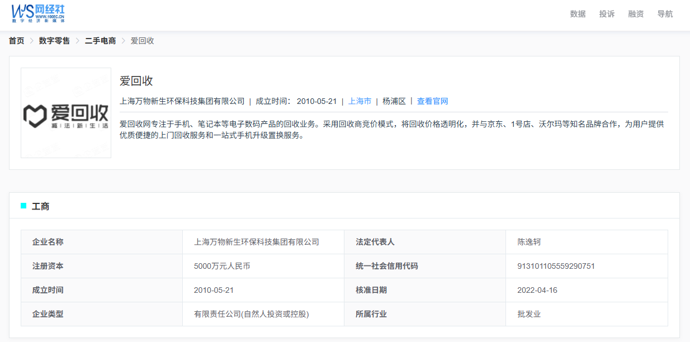This screenshot has width=690, height=342.
Task: Click the 工商 section heading
Action: click(41, 206)
